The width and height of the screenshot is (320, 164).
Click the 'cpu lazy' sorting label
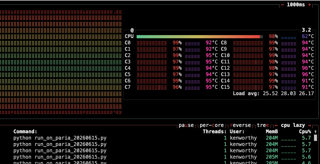click(x=293, y=125)
